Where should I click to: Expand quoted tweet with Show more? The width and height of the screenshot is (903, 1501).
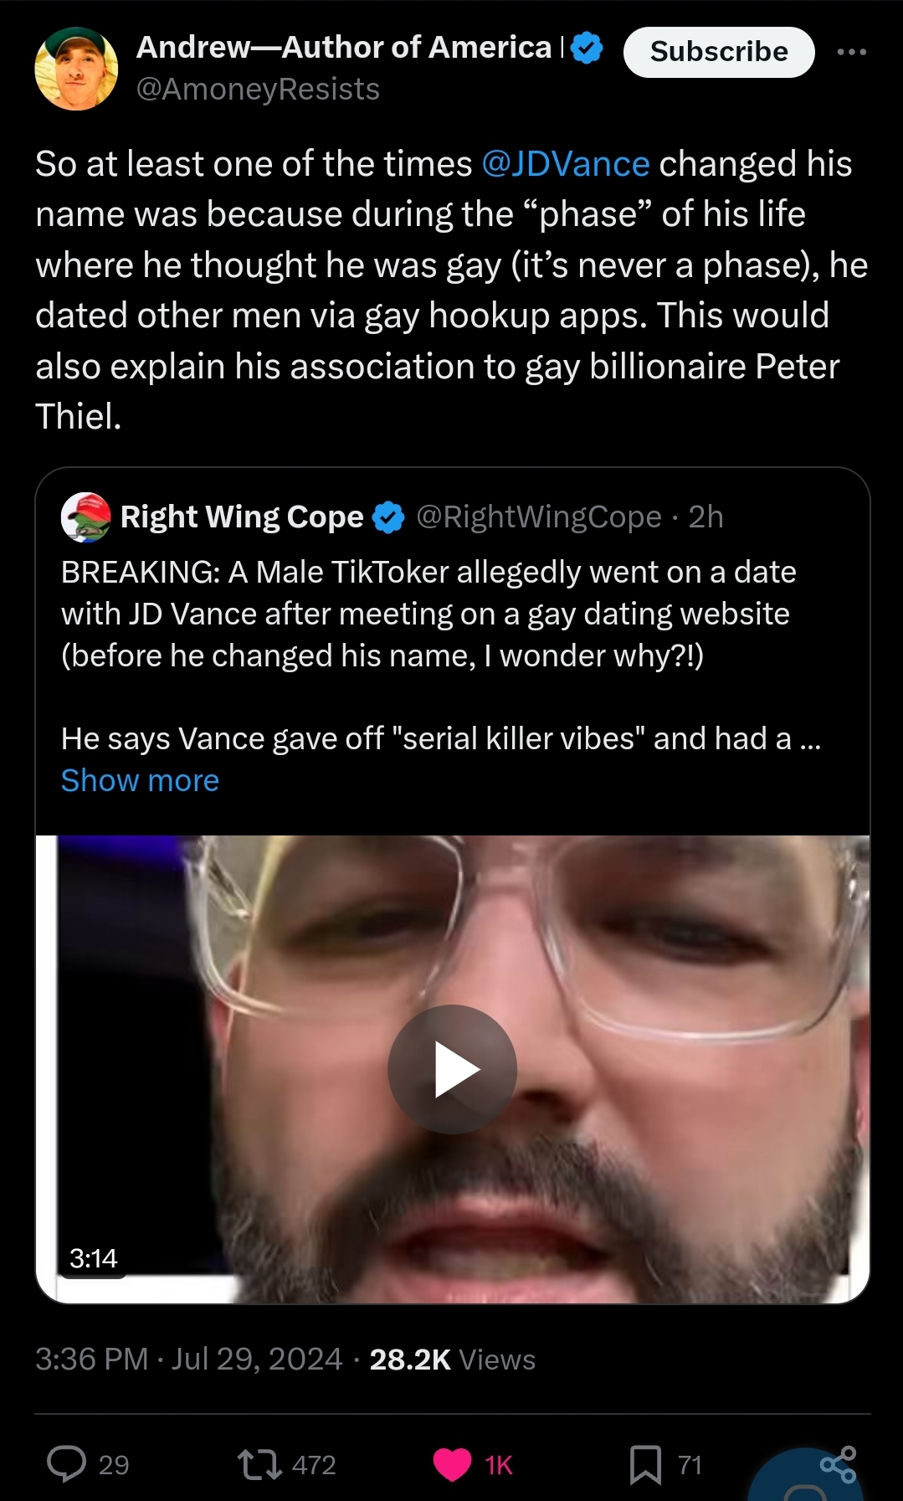pos(140,780)
